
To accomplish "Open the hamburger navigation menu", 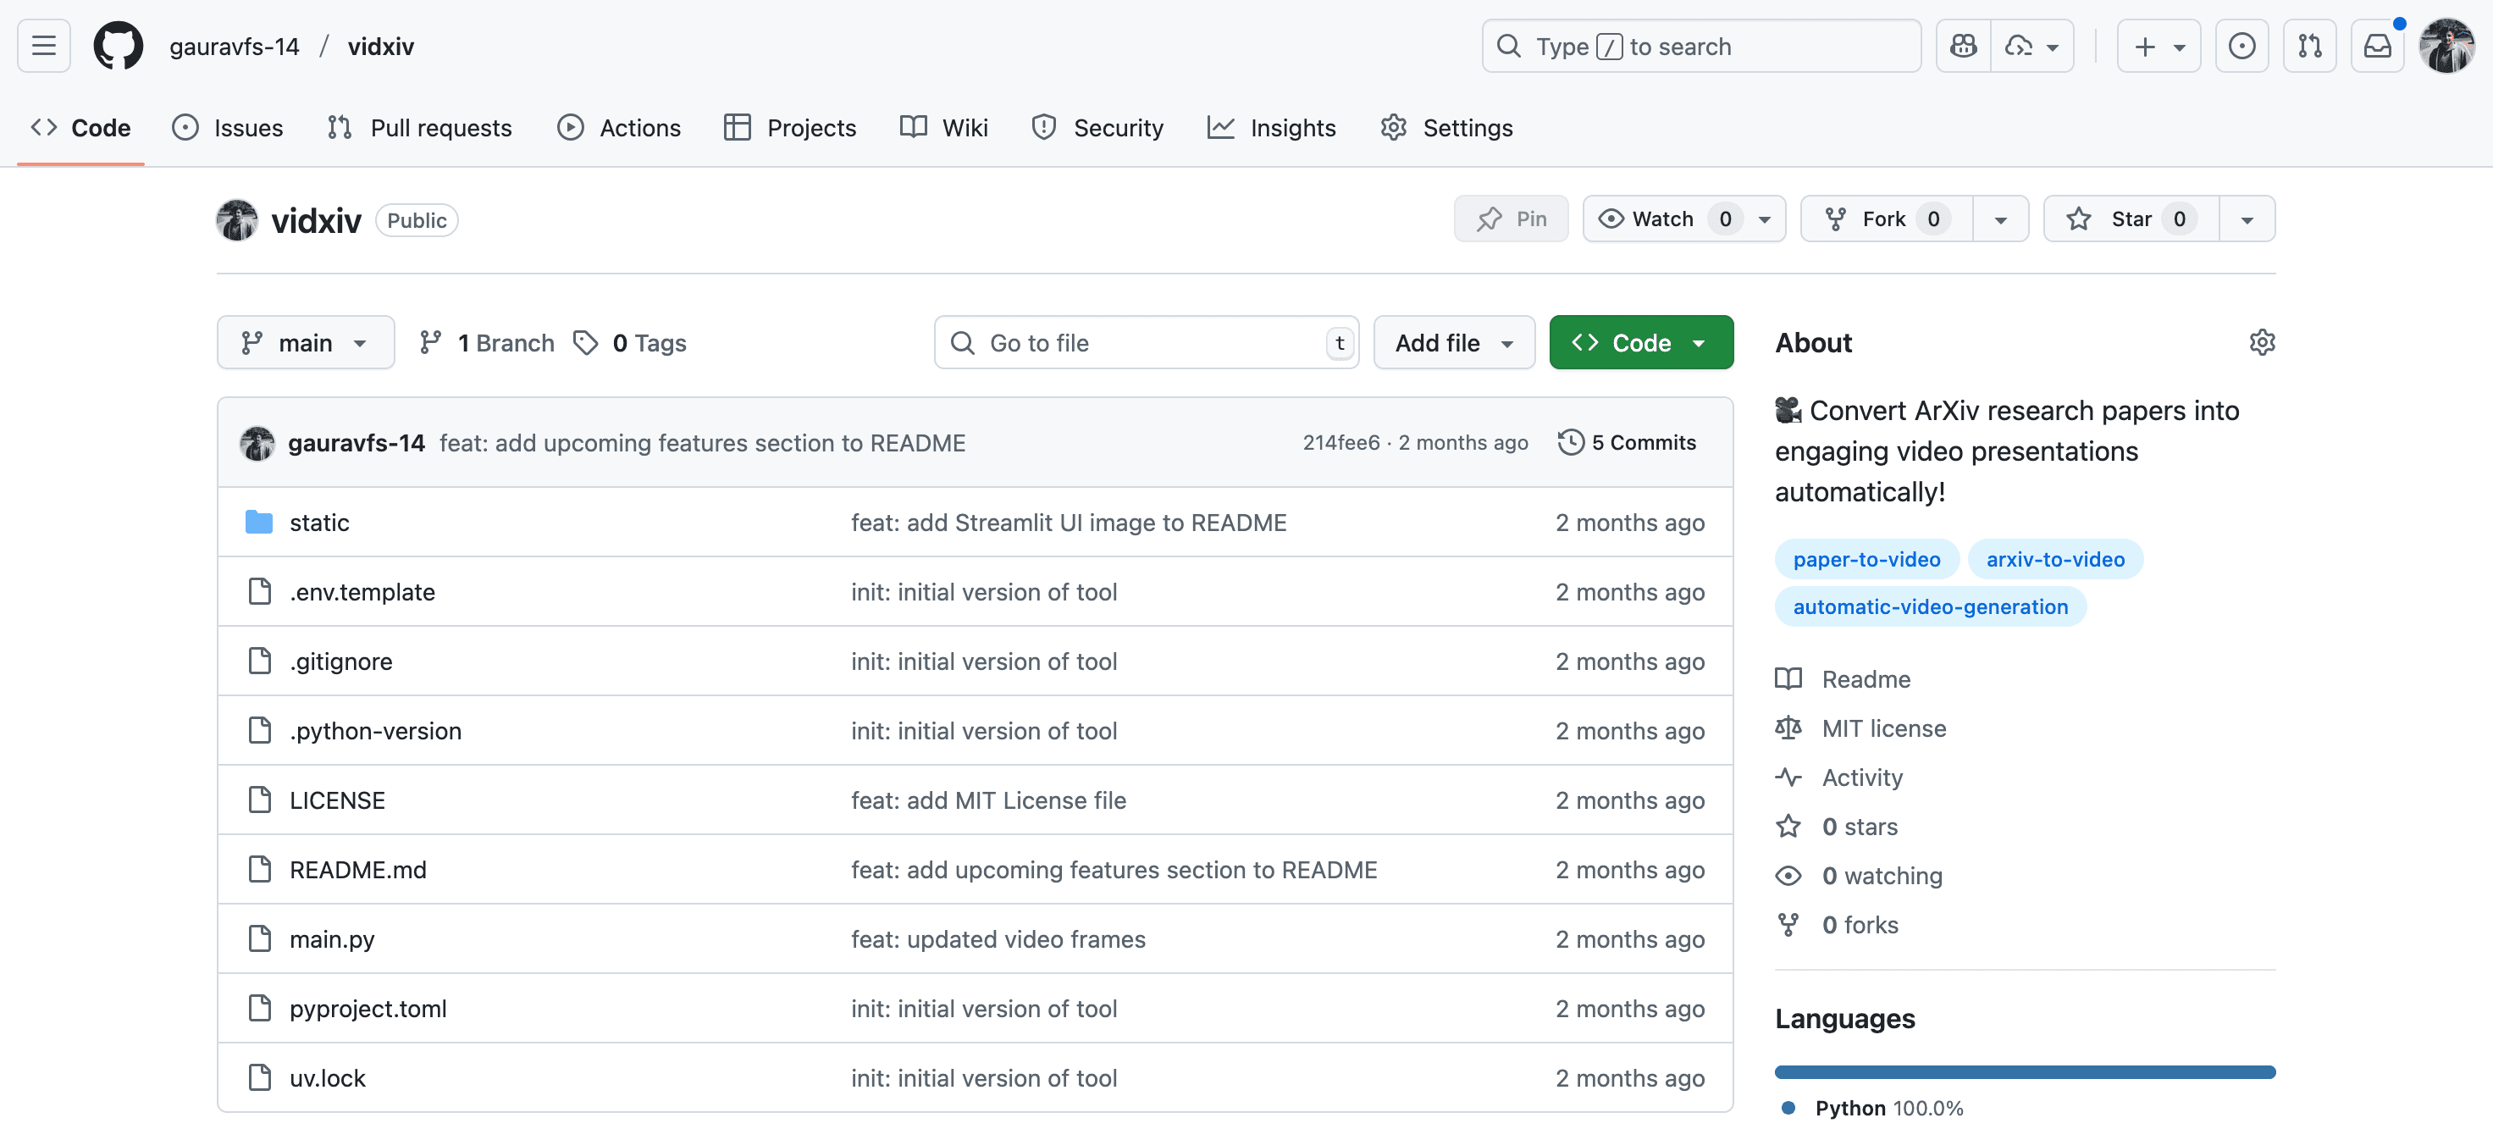I will [x=43, y=46].
